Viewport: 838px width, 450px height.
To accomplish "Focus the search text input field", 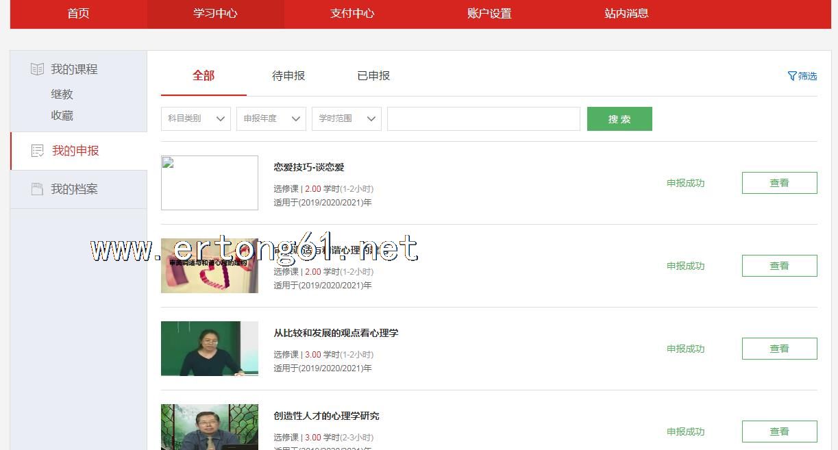I will pos(483,118).
